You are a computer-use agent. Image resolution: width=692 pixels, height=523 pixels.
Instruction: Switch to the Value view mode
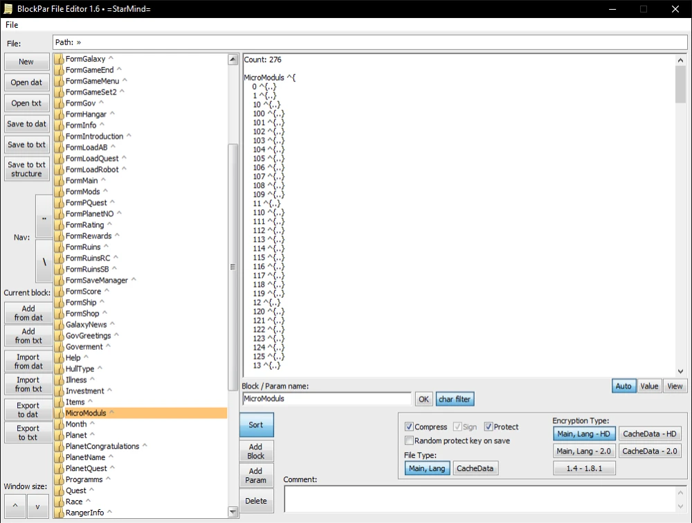coord(649,386)
